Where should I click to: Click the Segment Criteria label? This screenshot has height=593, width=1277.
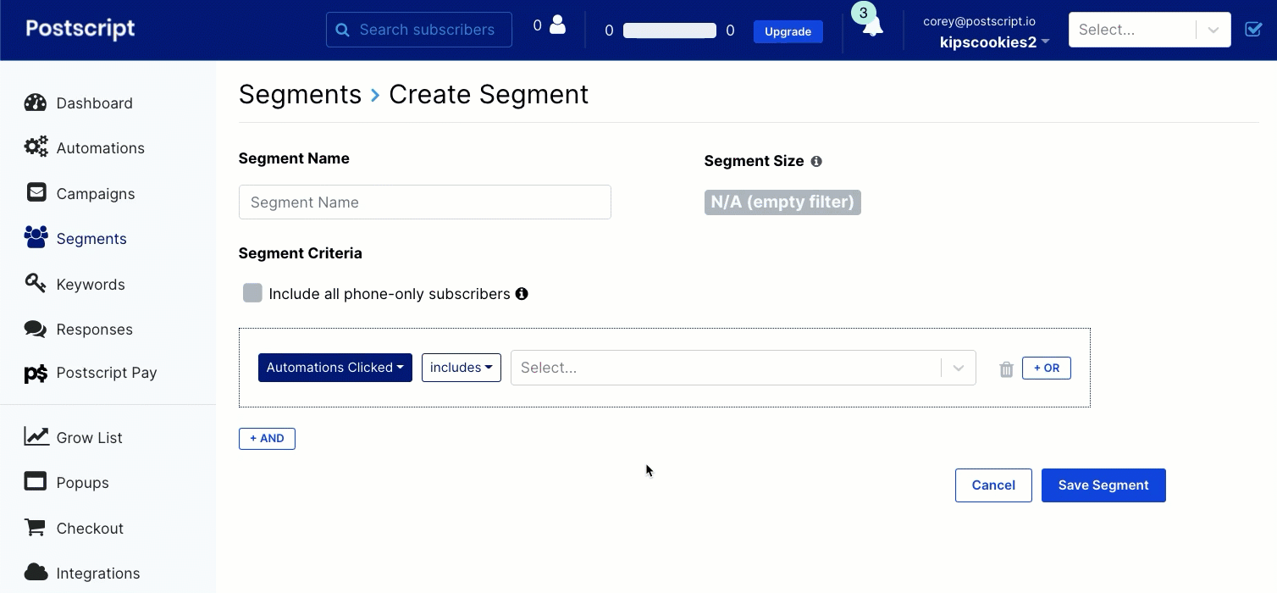[x=301, y=253]
